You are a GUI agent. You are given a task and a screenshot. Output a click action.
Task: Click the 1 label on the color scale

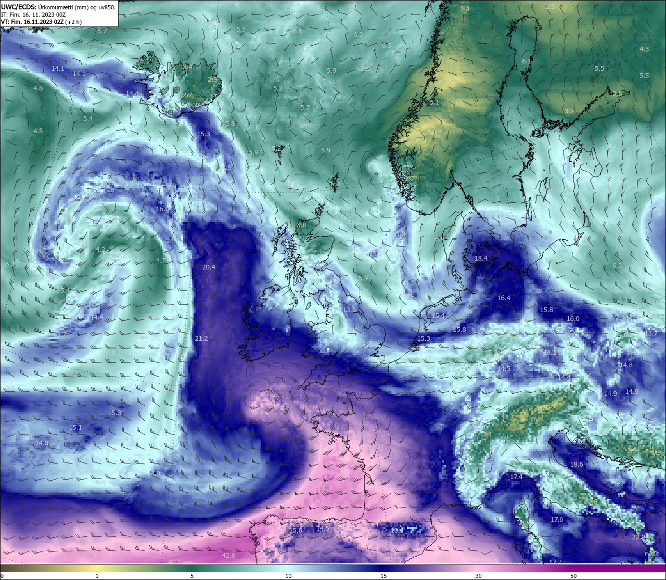coord(97,576)
